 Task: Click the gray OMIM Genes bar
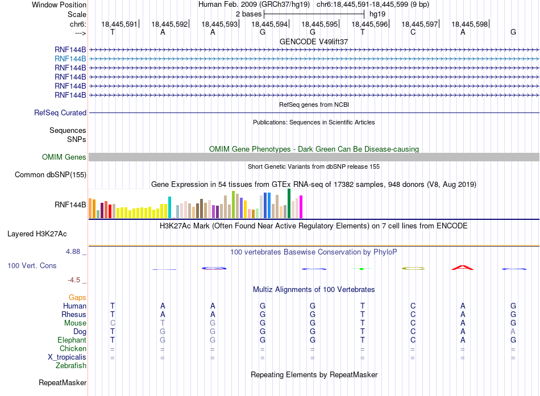pos(314,157)
